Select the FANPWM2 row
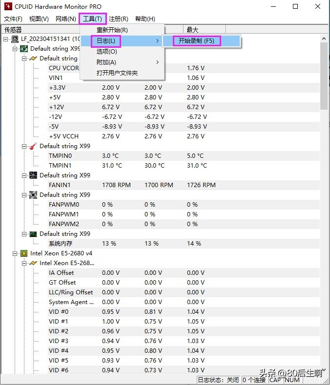 [184, 224]
